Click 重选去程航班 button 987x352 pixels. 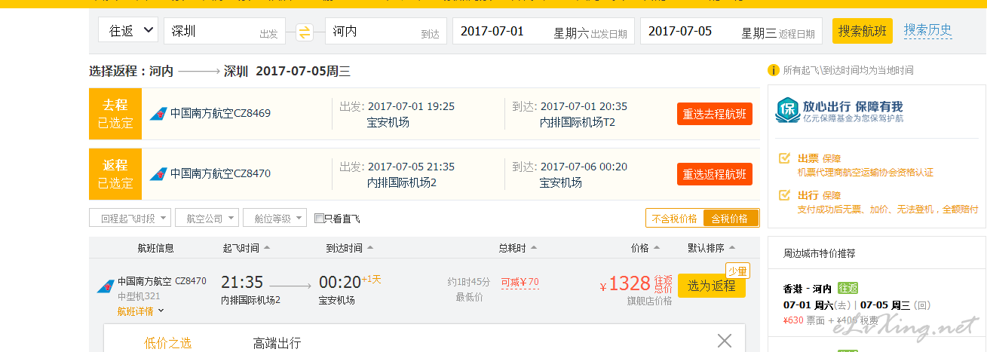coord(714,114)
